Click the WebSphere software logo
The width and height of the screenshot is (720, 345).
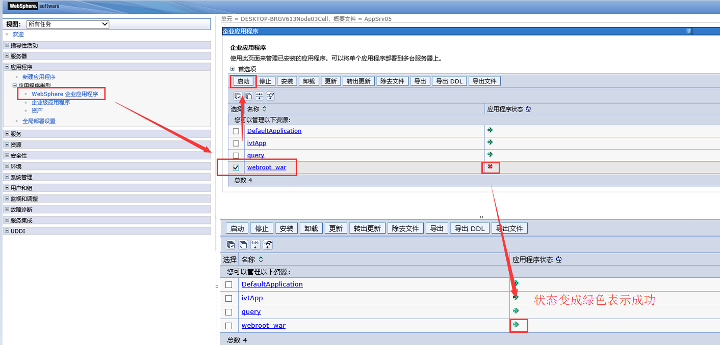(x=34, y=6)
